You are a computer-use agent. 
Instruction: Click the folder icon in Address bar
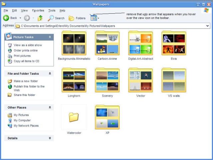[18, 26]
